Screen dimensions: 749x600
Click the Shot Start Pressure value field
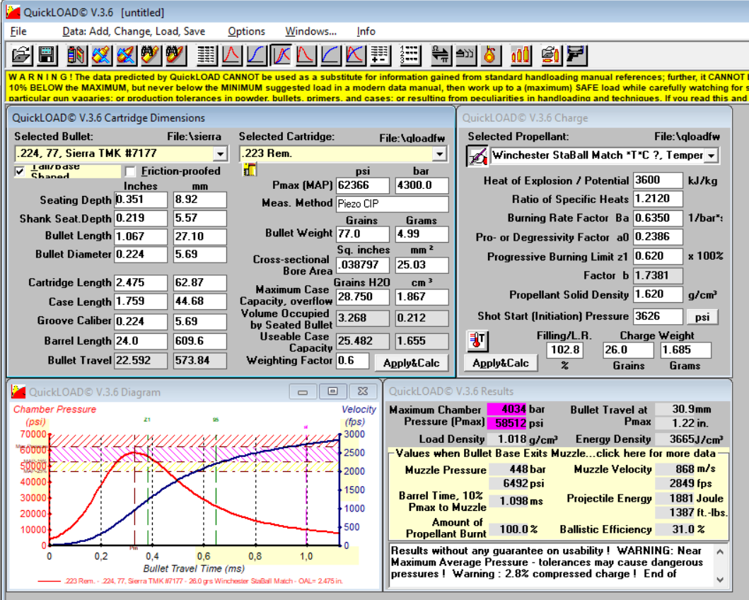(658, 316)
